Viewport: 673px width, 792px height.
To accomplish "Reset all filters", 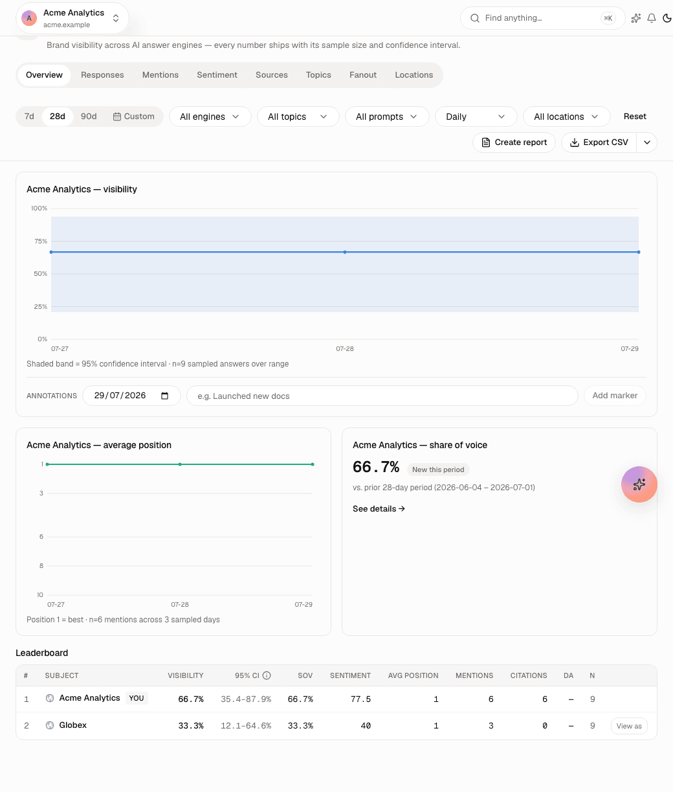I will click(x=635, y=117).
